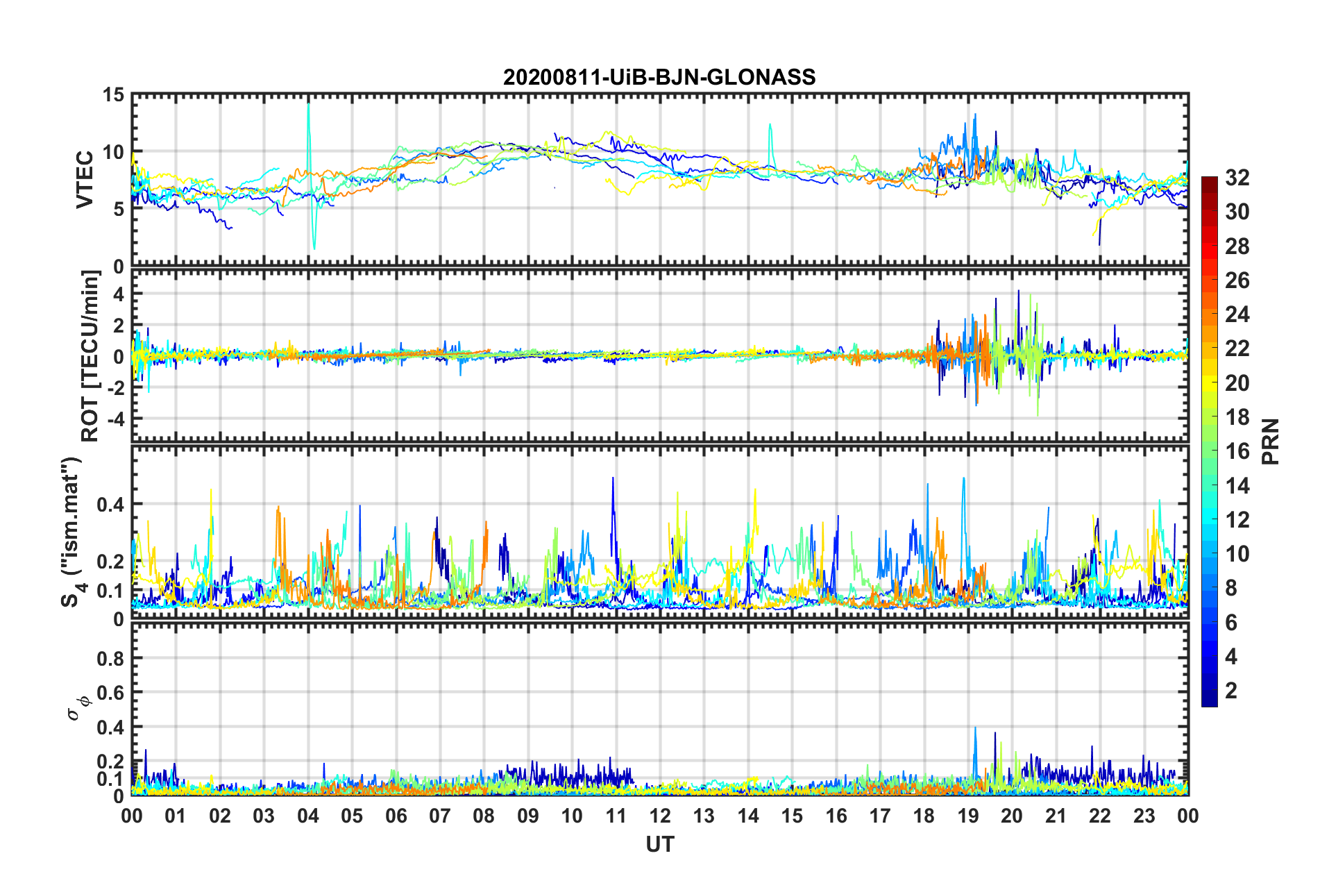Click the UT axis hour tick 01
Screen dimensions: 1320x883
176,816
